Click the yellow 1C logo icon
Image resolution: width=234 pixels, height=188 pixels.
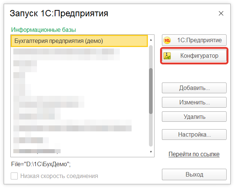click(167, 40)
